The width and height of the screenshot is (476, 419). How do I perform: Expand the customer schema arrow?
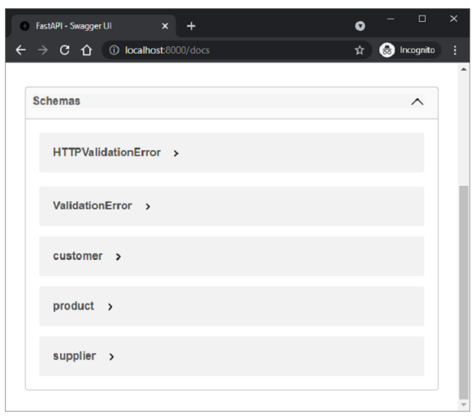click(118, 257)
